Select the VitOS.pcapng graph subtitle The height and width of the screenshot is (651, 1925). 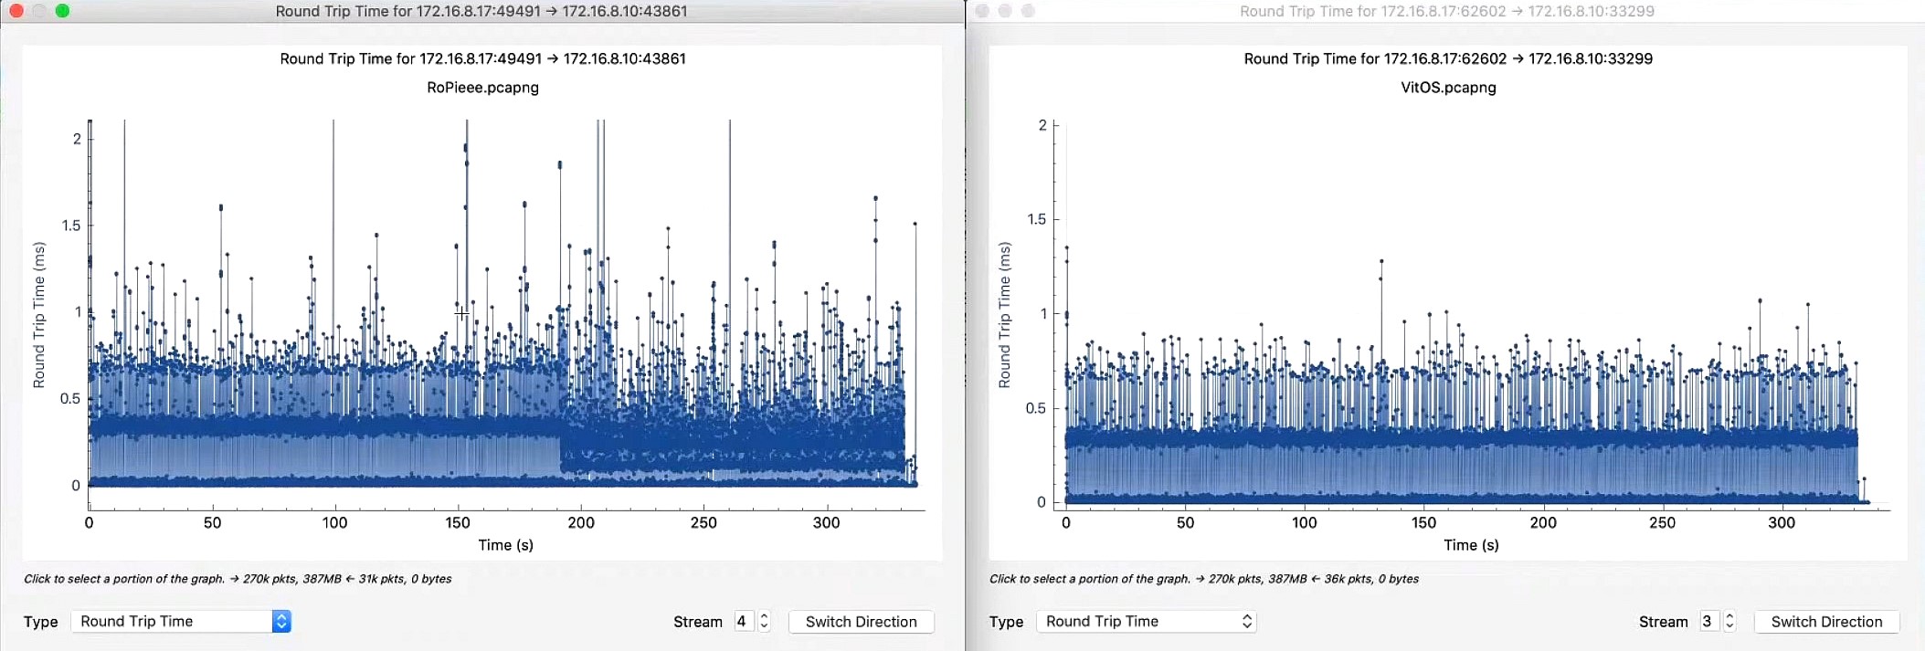(1448, 88)
